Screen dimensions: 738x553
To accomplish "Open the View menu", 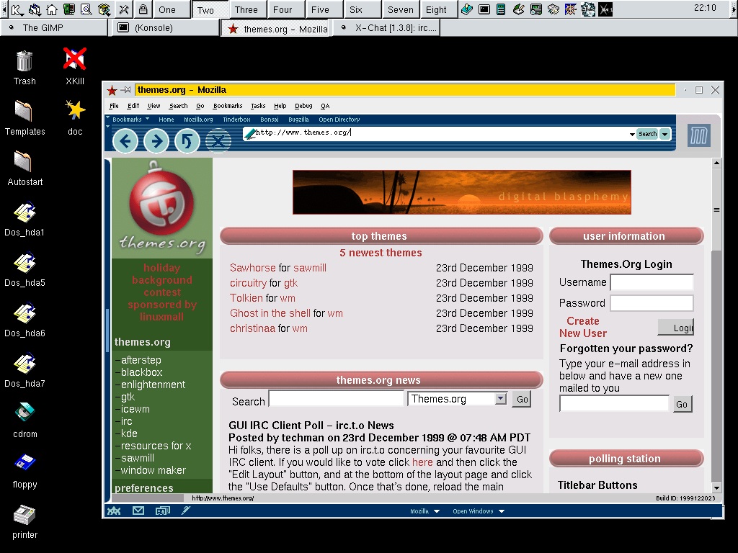I will 154,106.
